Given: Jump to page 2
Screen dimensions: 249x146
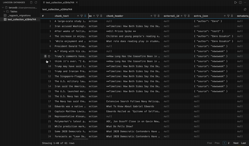Looking at the screenshot, I should coord(229,143).
